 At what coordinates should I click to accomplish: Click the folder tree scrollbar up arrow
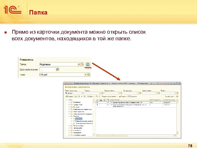[x=94, y=100]
